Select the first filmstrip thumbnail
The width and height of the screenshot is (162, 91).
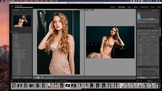(x=14, y=85)
